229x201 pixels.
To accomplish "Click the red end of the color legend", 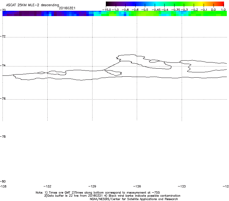I will 223,4.
